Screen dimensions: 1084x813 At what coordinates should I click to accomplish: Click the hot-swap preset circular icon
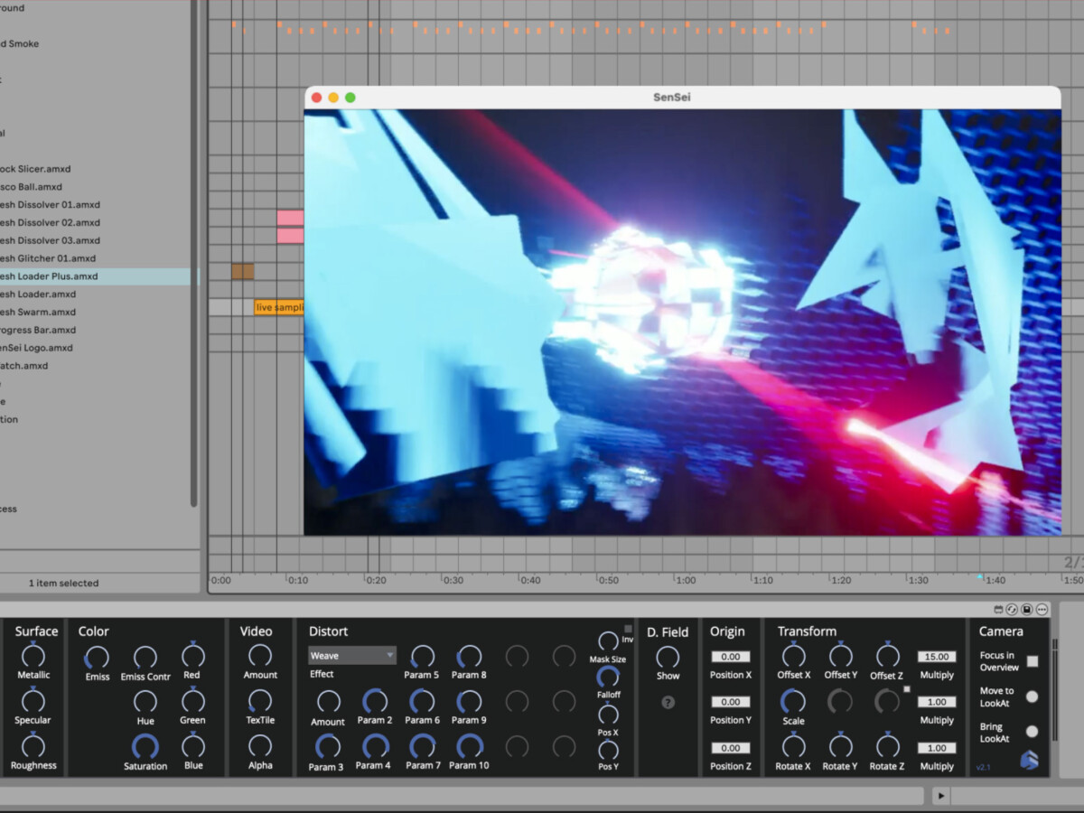(1012, 610)
